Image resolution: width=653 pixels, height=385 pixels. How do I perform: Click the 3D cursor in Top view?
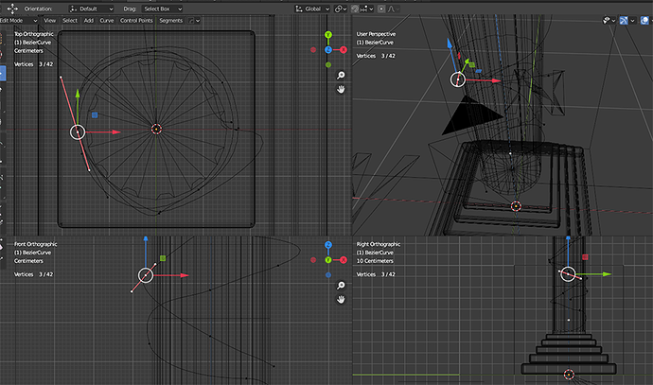click(x=156, y=129)
